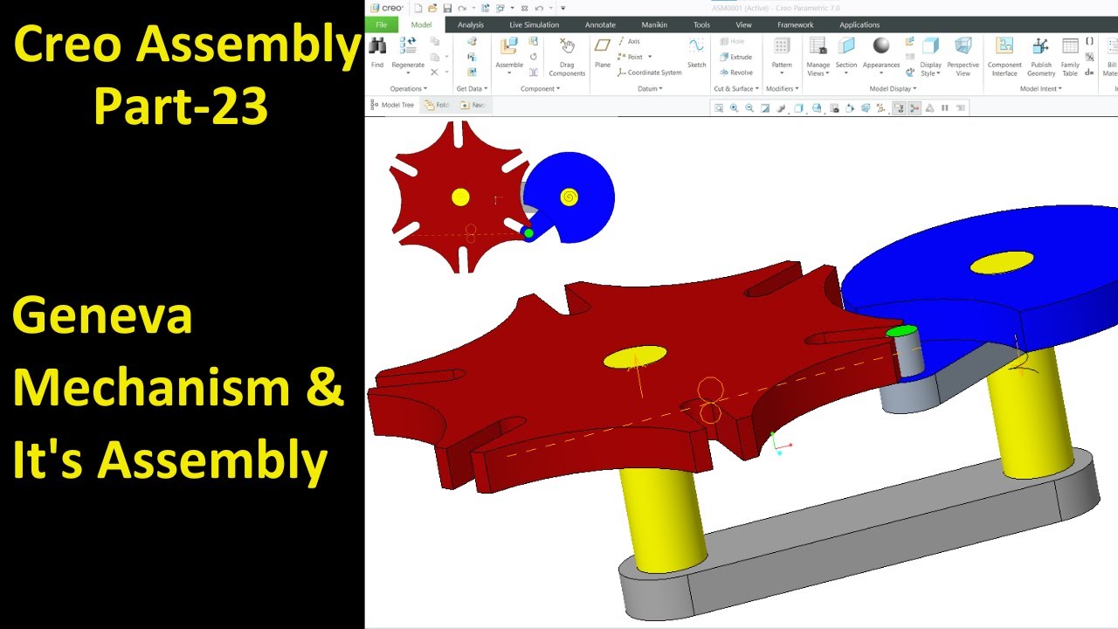Click the Axis datum tool
Image resolution: width=1118 pixels, height=629 pixels.
pos(629,41)
